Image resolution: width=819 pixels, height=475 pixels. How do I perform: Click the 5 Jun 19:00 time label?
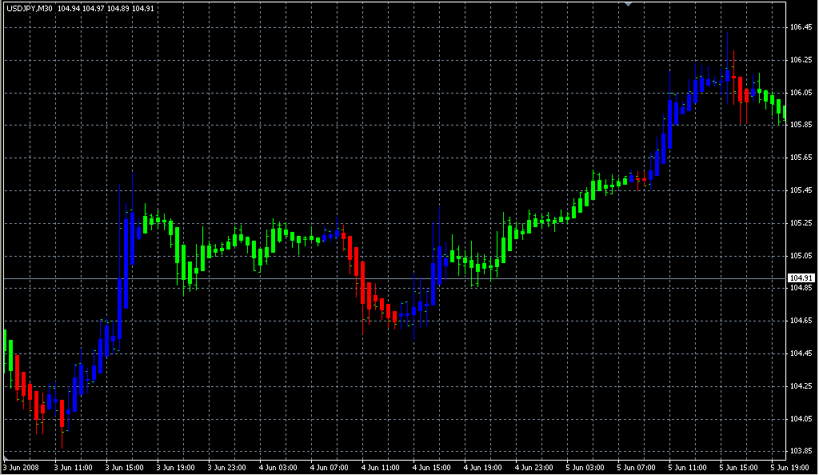789,468
